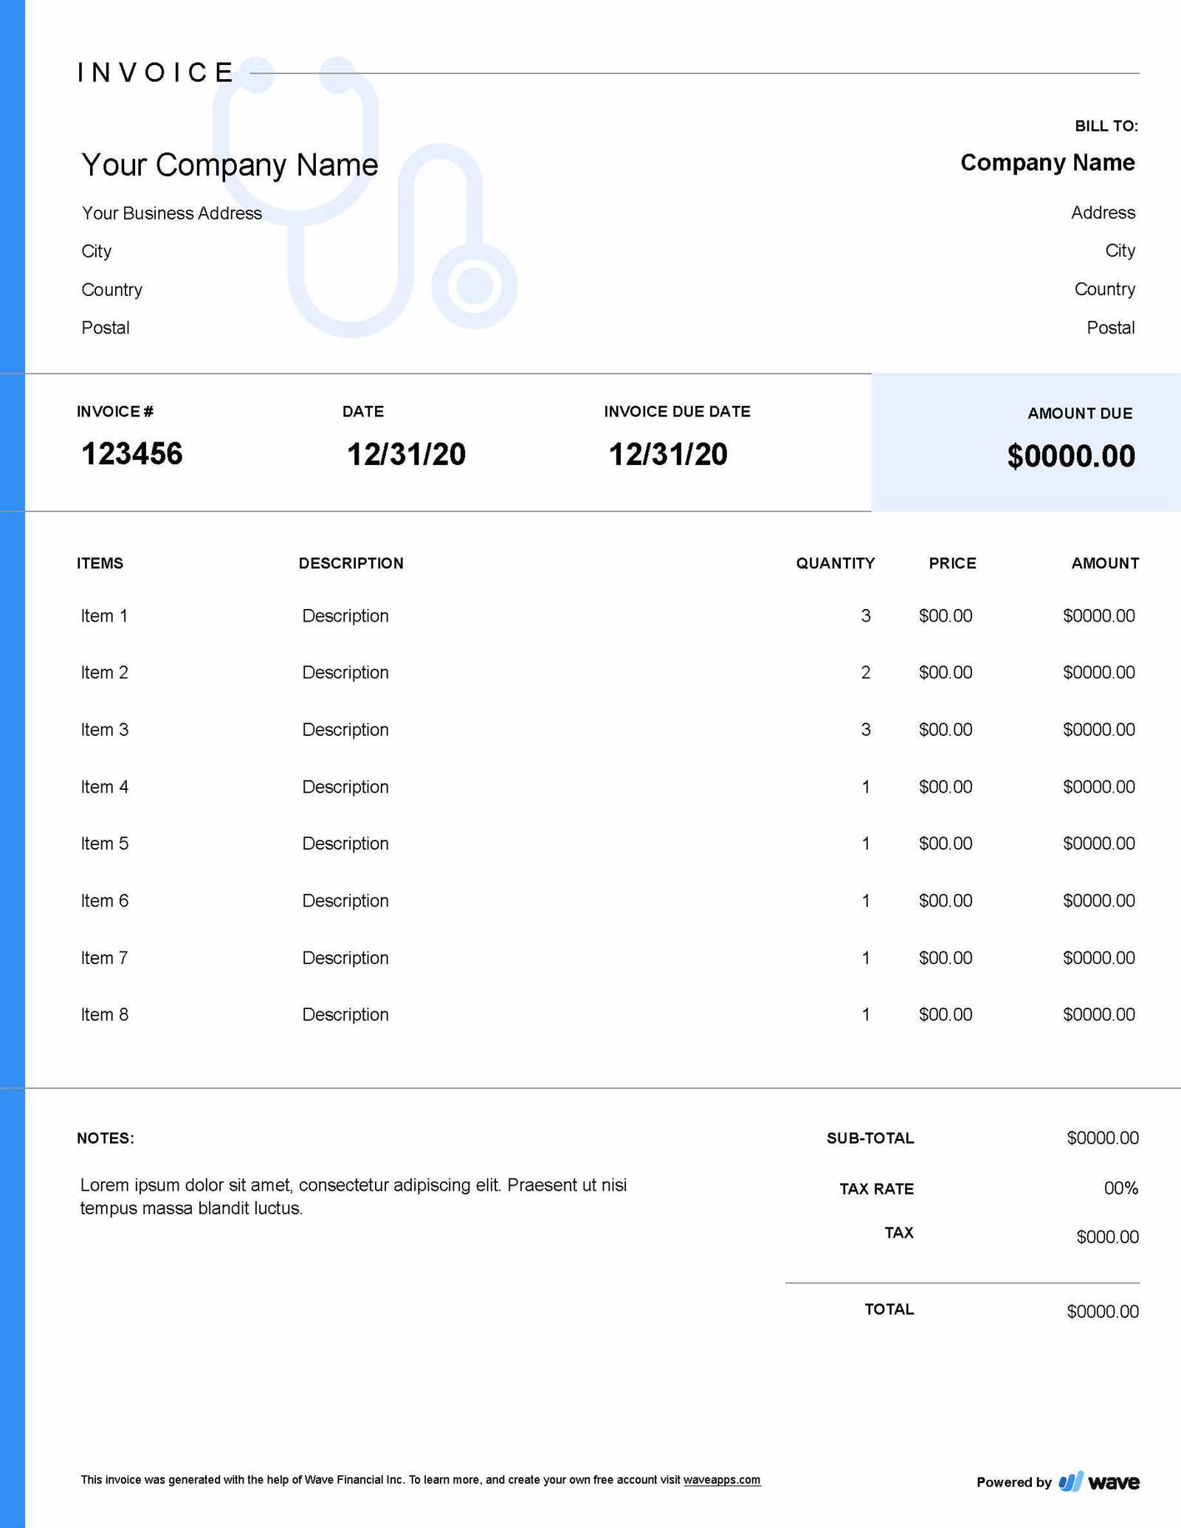The image size is (1181, 1528).
Task: Click the PRICE column header
Action: tap(952, 563)
